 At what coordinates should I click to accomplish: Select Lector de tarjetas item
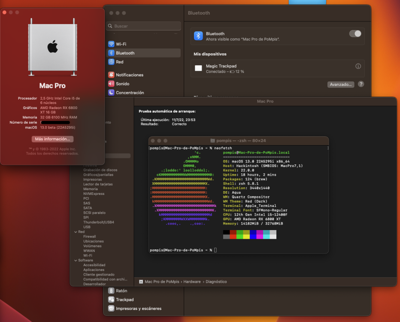pos(98,184)
